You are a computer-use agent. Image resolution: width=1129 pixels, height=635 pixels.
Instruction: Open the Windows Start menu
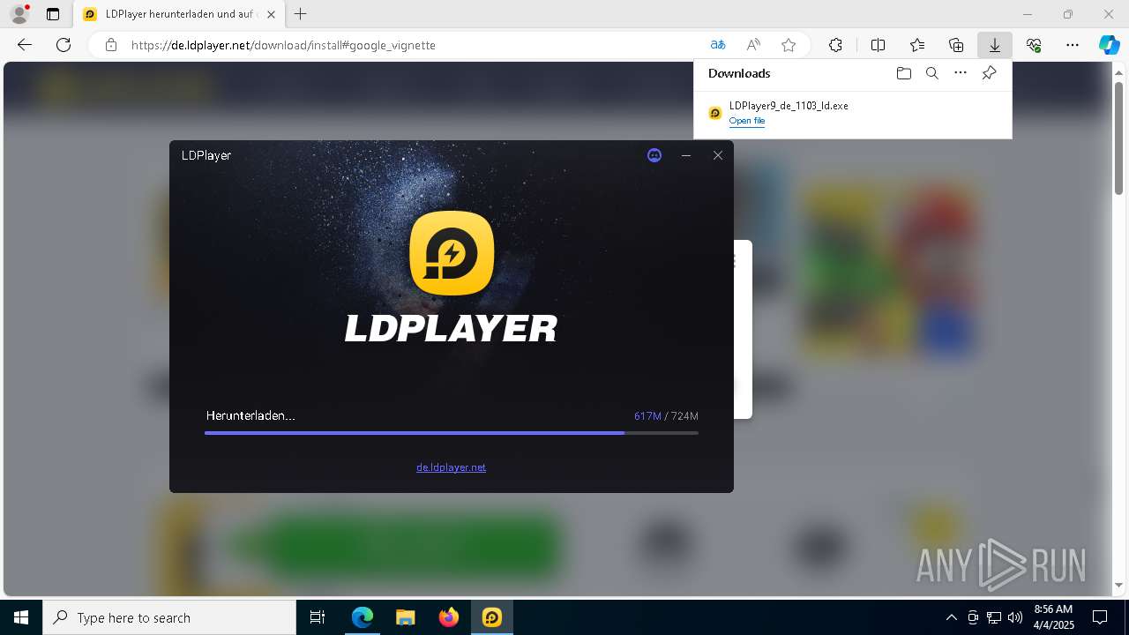pyautogui.click(x=21, y=617)
